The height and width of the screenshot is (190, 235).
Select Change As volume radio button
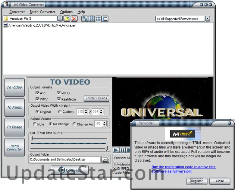tap(74, 124)
